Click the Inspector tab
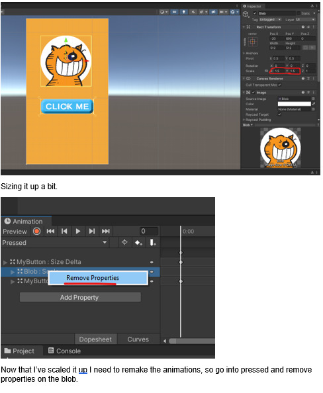This screenshot has width=323, height=393. point(252,6)
